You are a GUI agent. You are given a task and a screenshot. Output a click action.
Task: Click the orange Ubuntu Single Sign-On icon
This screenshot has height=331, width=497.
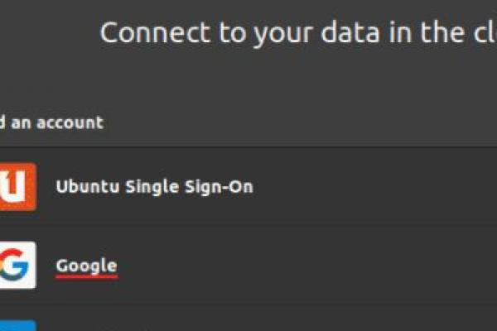pyautogui.click(x=17, y=186)
